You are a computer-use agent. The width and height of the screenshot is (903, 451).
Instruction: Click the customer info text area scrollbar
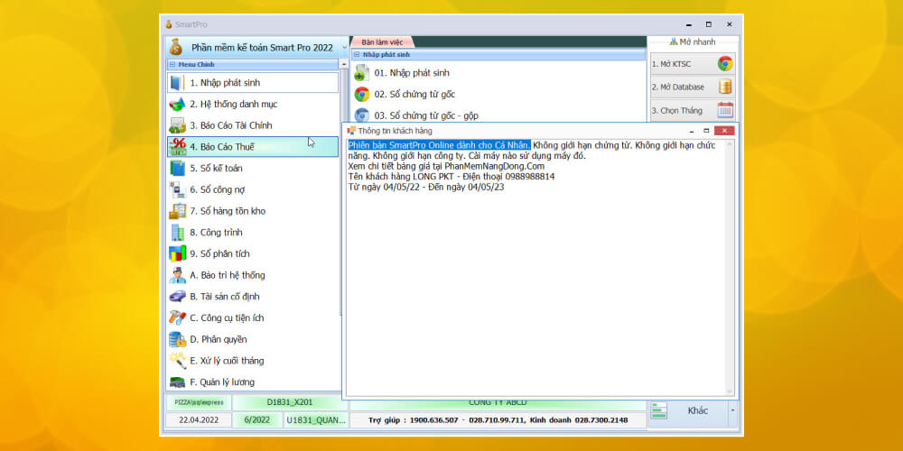[729, 268]
